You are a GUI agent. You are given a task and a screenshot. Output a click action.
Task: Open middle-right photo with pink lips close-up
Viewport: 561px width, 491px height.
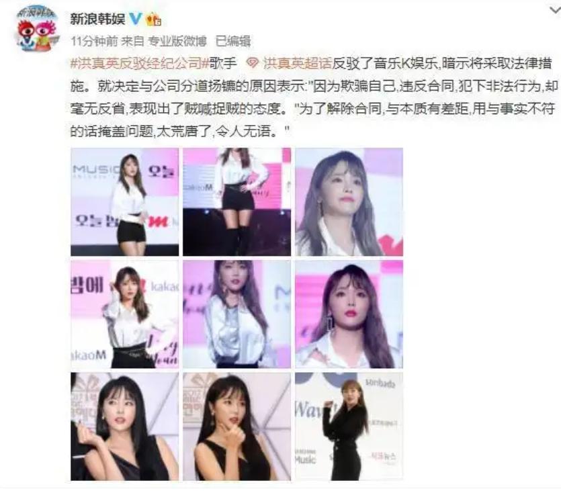[349, 314]
